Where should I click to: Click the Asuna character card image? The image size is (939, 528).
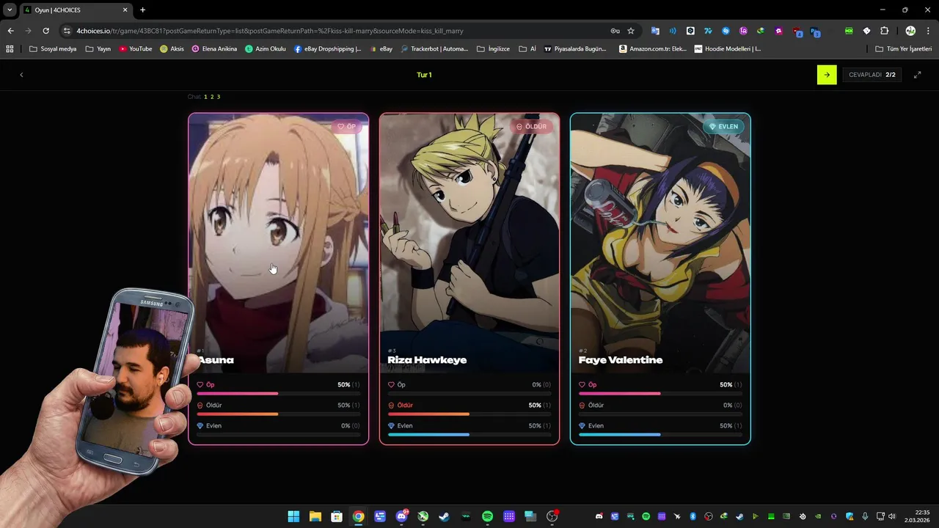tap(279, 243)
